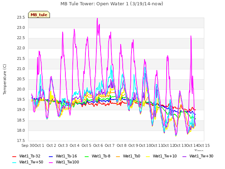Image resolution: width=225 pixels, height=169 pixels.
Task: Click the magenta Wat1_Tw100 legend swatch
Action: 51,163
